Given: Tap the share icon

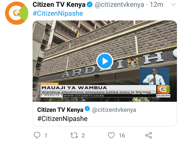Looking at the screenshot, I should [149, 135].
